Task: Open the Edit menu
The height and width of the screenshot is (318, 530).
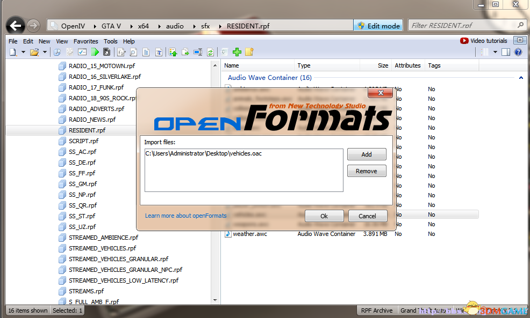Action: (28, 41)
